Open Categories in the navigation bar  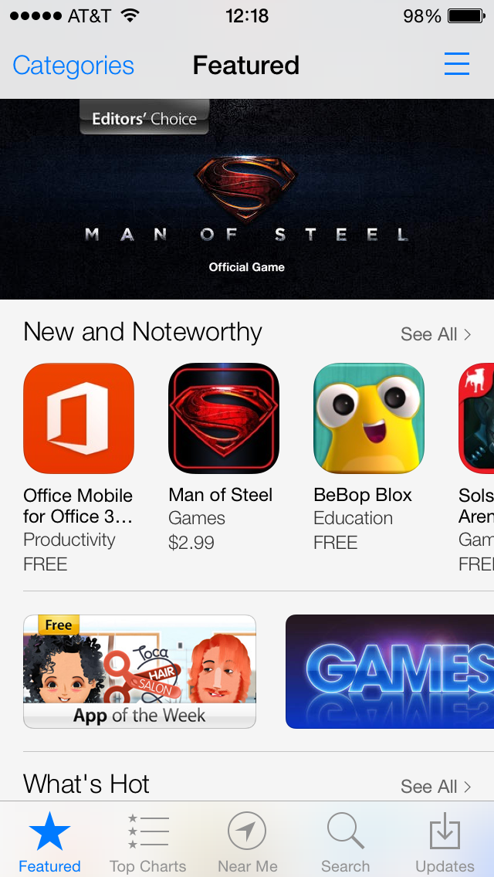pyautogui.click(x=73, y=66)
